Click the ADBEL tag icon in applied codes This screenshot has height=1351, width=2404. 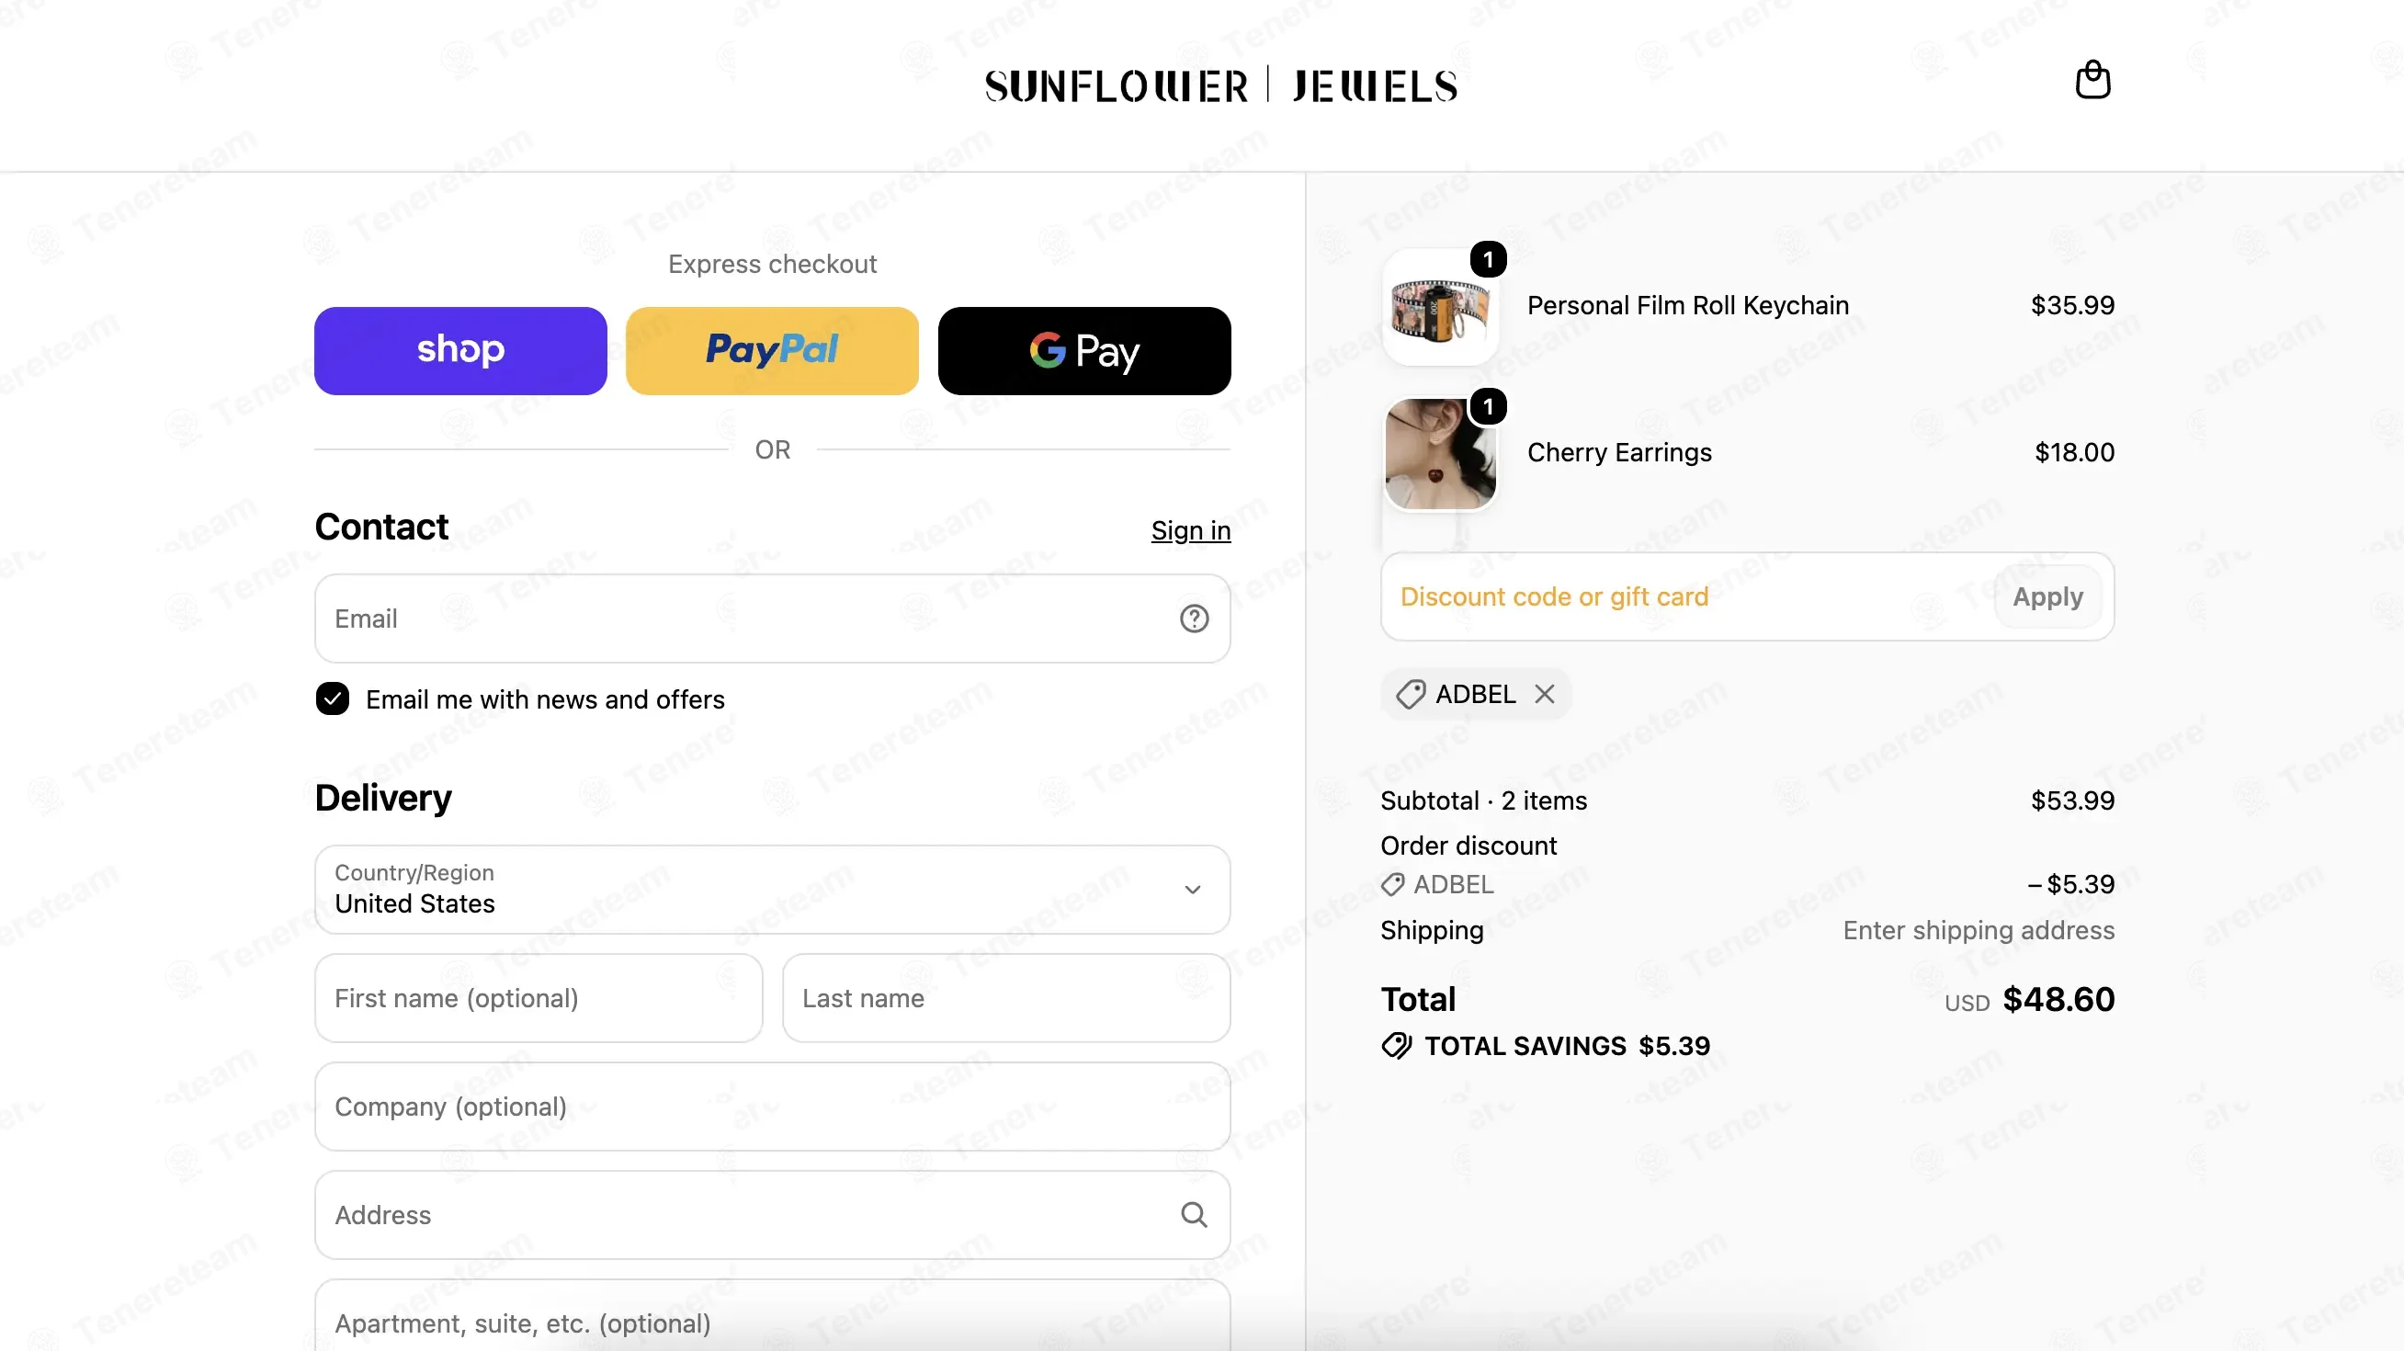click(x=1410, y=694)
